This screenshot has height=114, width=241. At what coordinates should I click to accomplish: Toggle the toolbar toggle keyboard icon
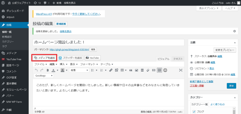coord(159,70)
